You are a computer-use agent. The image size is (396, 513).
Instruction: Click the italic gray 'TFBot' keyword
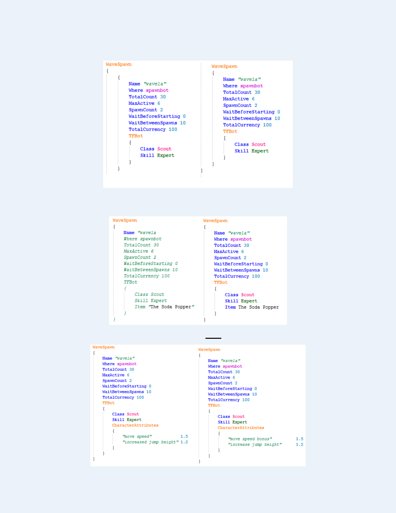(130, 282)
